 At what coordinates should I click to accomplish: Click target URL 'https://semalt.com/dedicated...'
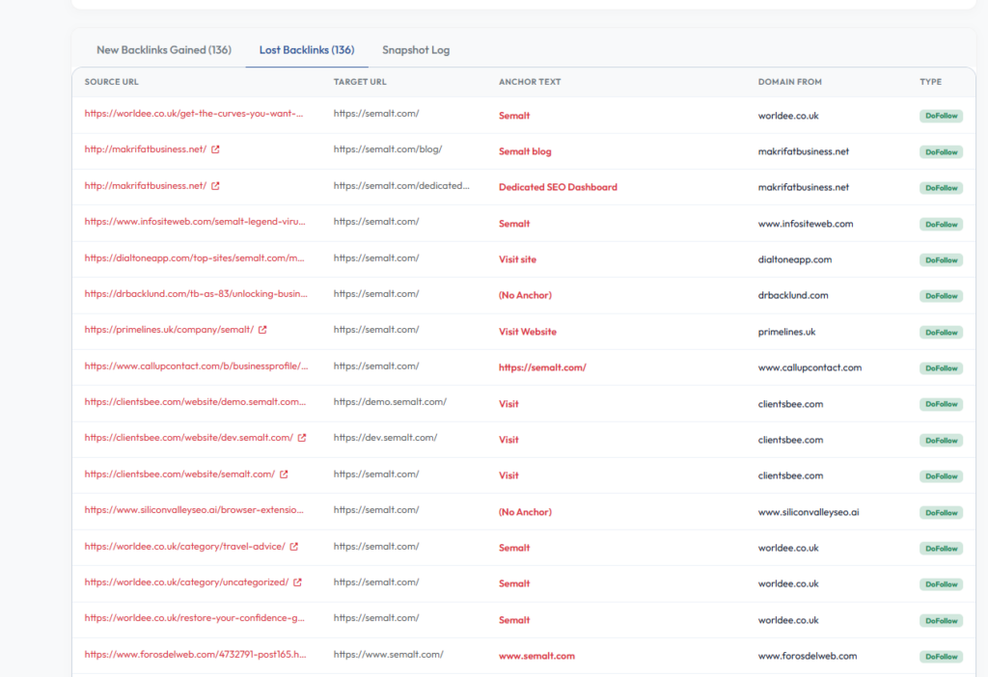coord(401,186)
